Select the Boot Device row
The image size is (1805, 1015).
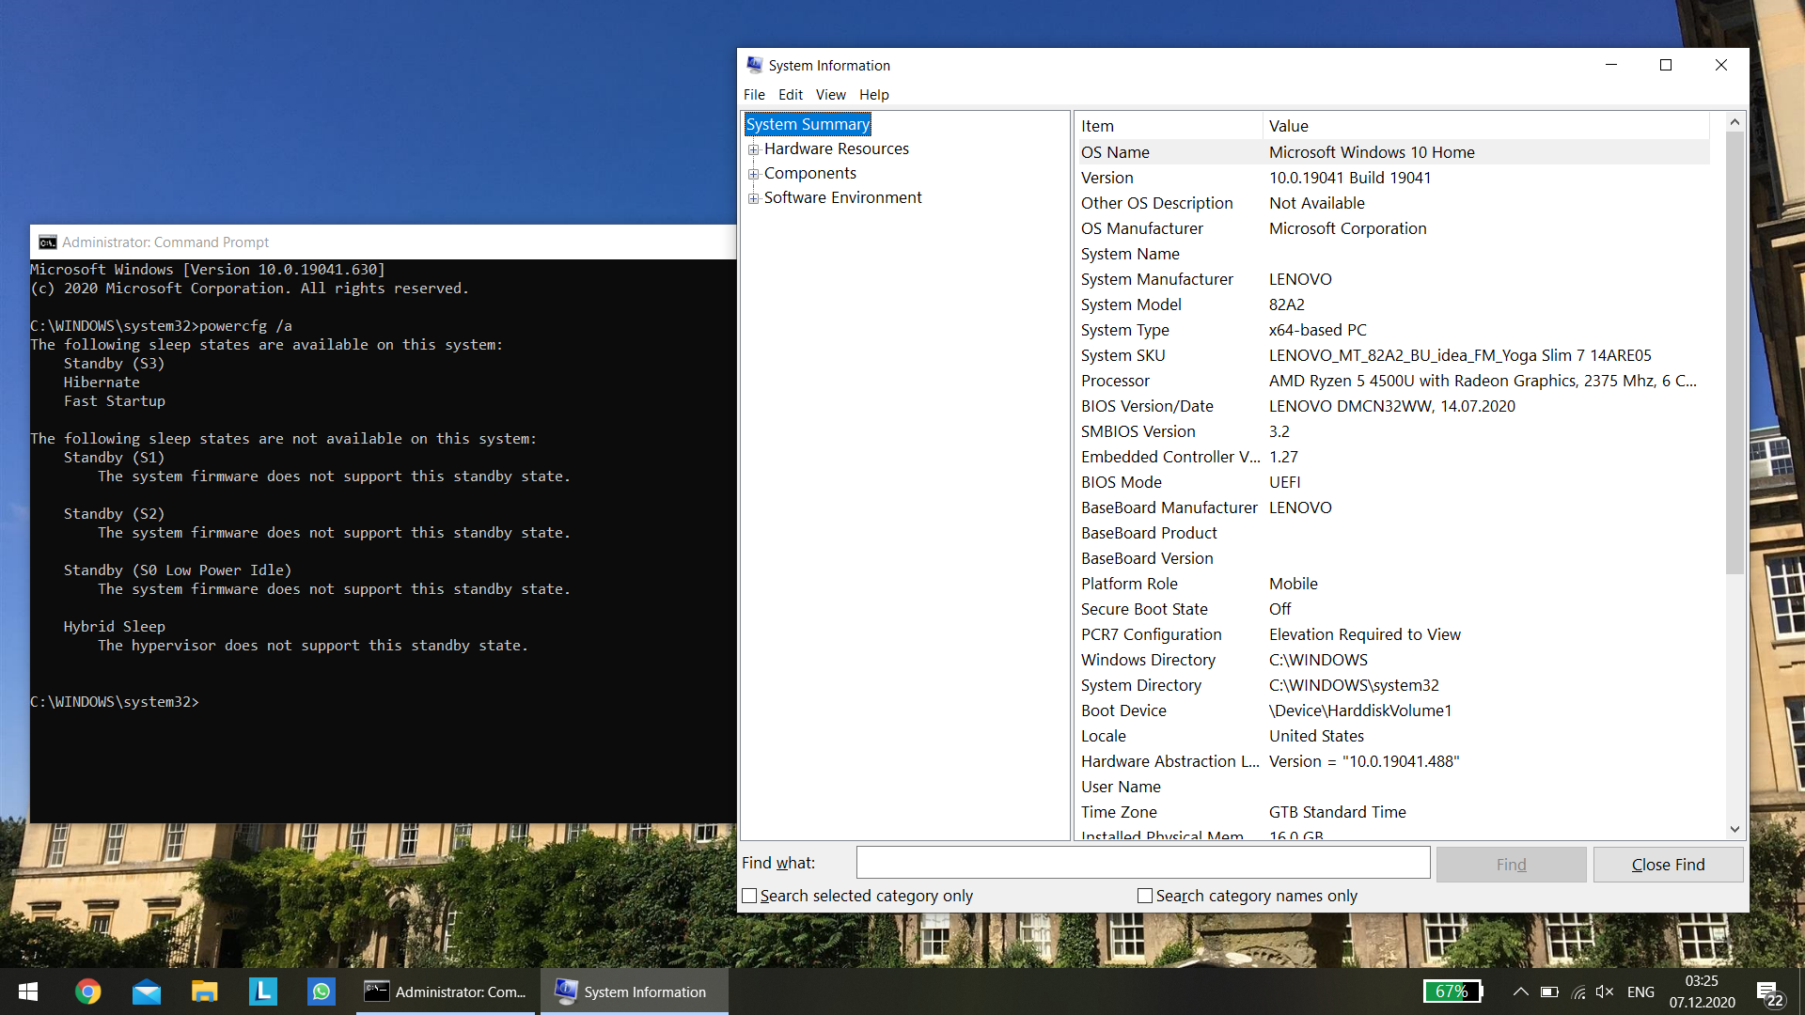1393,710
